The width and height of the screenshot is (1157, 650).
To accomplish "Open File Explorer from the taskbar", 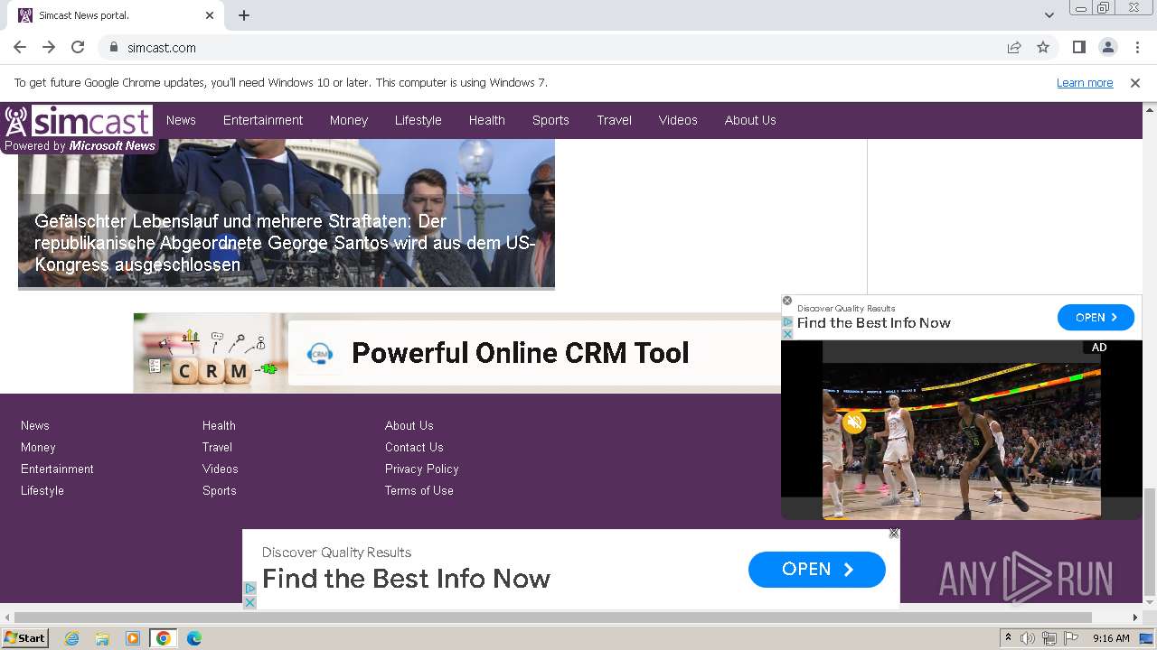I will point(102,638).
